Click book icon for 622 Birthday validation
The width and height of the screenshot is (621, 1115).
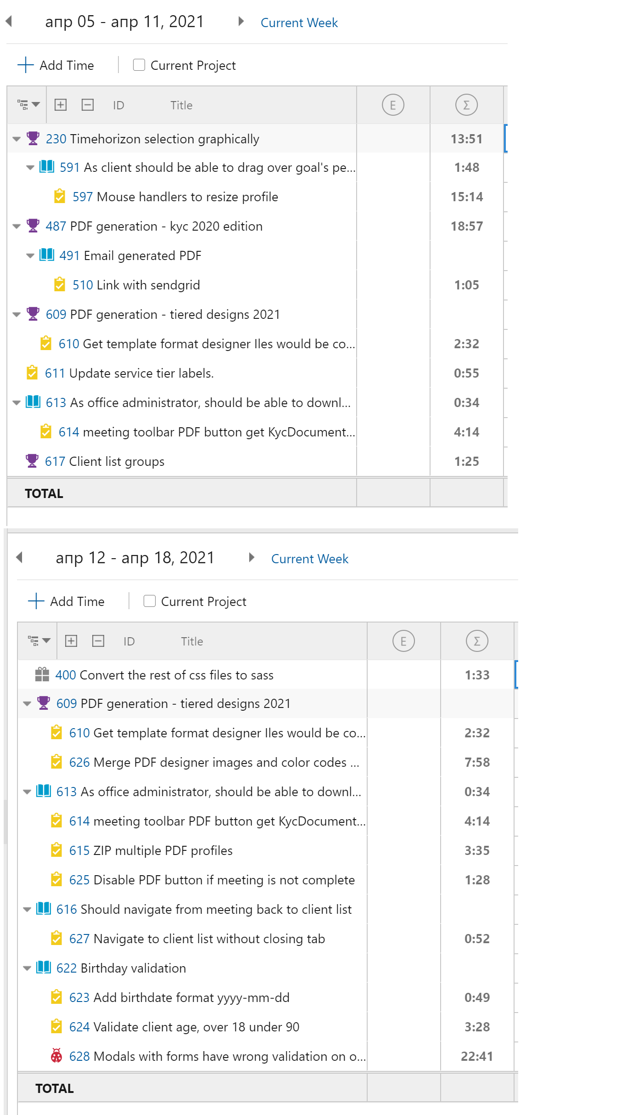(44, 968)
